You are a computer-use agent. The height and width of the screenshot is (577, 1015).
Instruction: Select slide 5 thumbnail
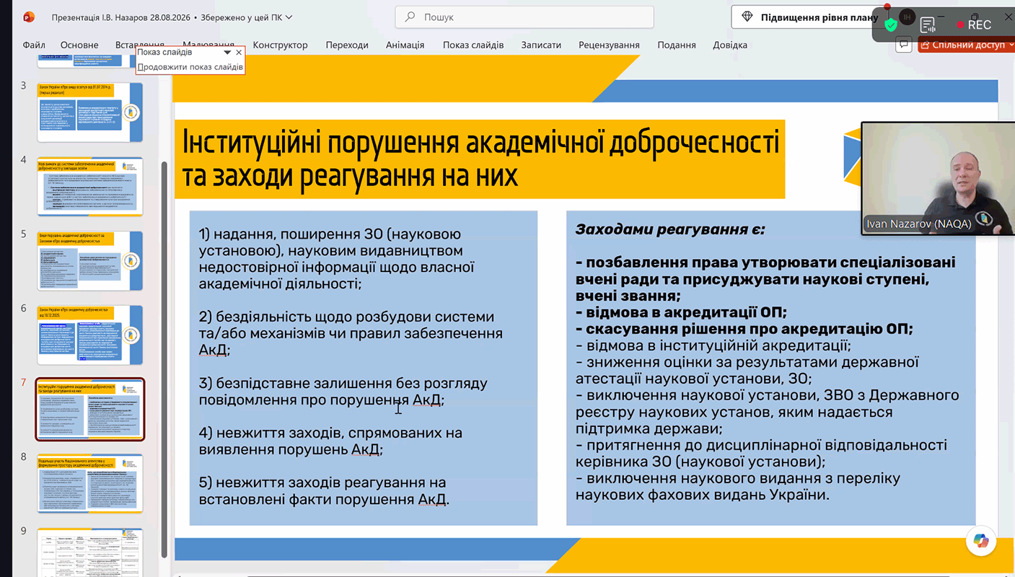(90, 260)
